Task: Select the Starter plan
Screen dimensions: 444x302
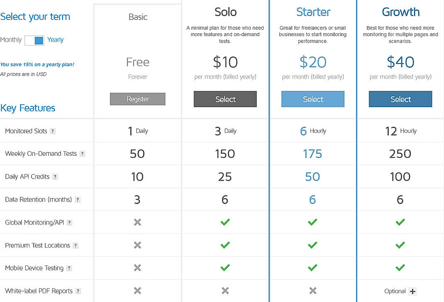Action: click(312, 99)
